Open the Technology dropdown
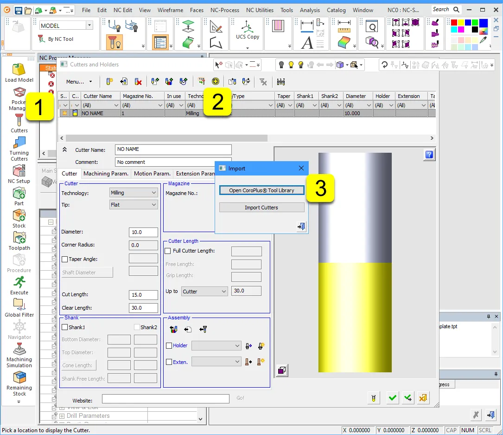 pyautogui.click(x=134, y=193)
